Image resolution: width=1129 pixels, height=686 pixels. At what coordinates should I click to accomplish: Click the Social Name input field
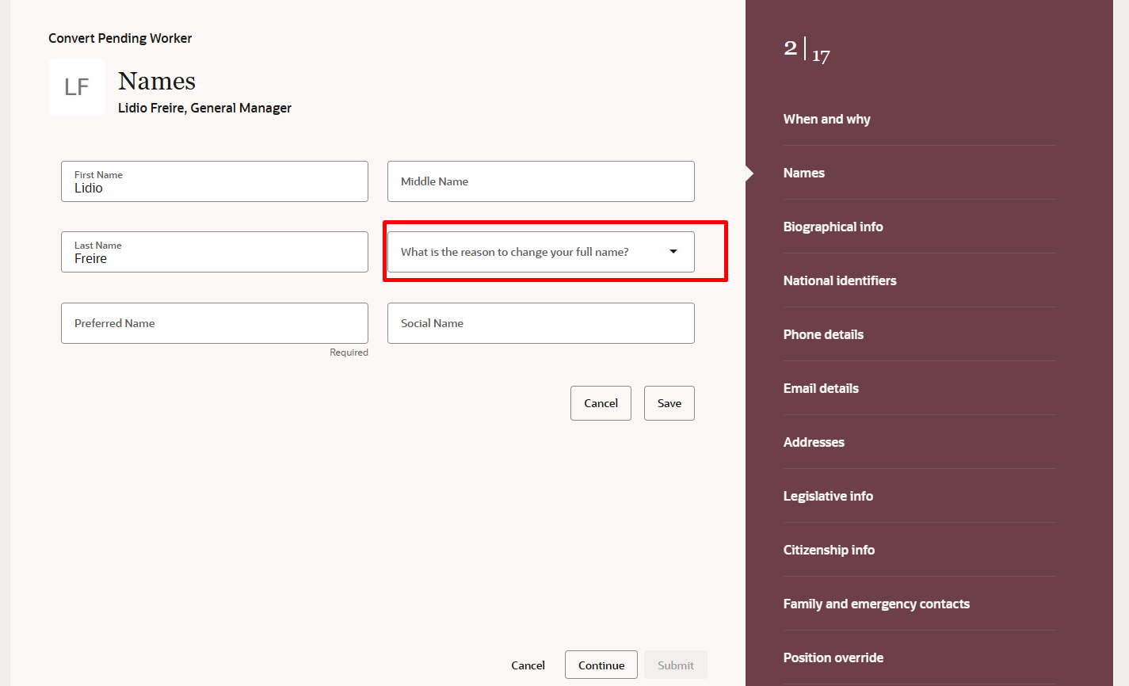(541, 323)
